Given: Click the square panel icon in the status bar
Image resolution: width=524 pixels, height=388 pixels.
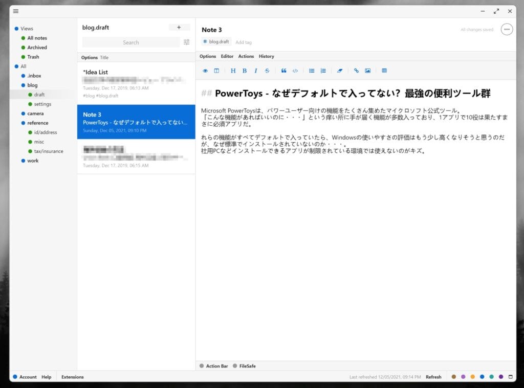Looking at the screenshot, I should pos(510,377).
